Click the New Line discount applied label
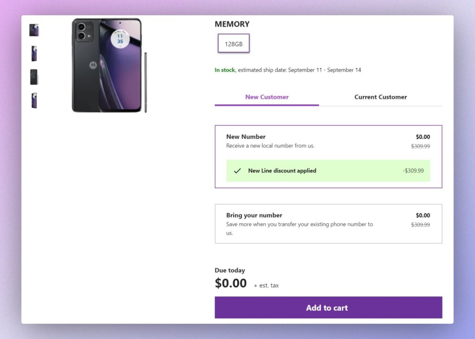The width and height of the screenshot is (475, 339). pyautogui.click(x=282, y=171)
